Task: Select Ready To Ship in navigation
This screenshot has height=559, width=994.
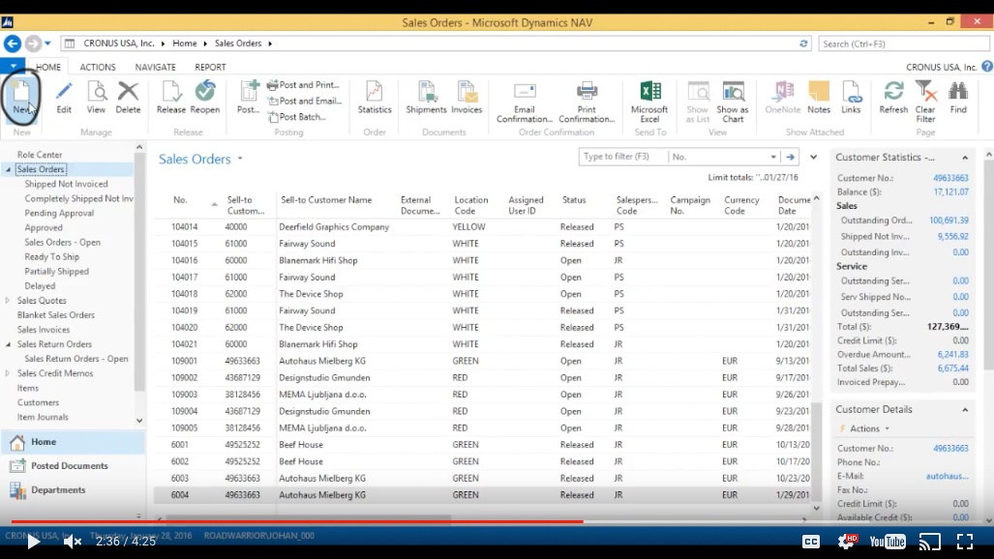Action: tap(52, 256)
